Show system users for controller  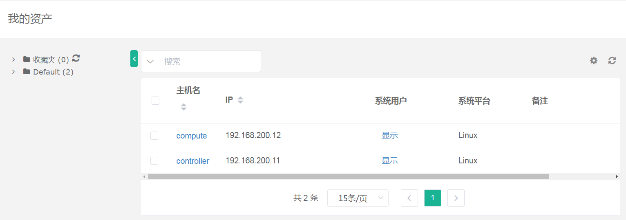[x=390, y=161]
